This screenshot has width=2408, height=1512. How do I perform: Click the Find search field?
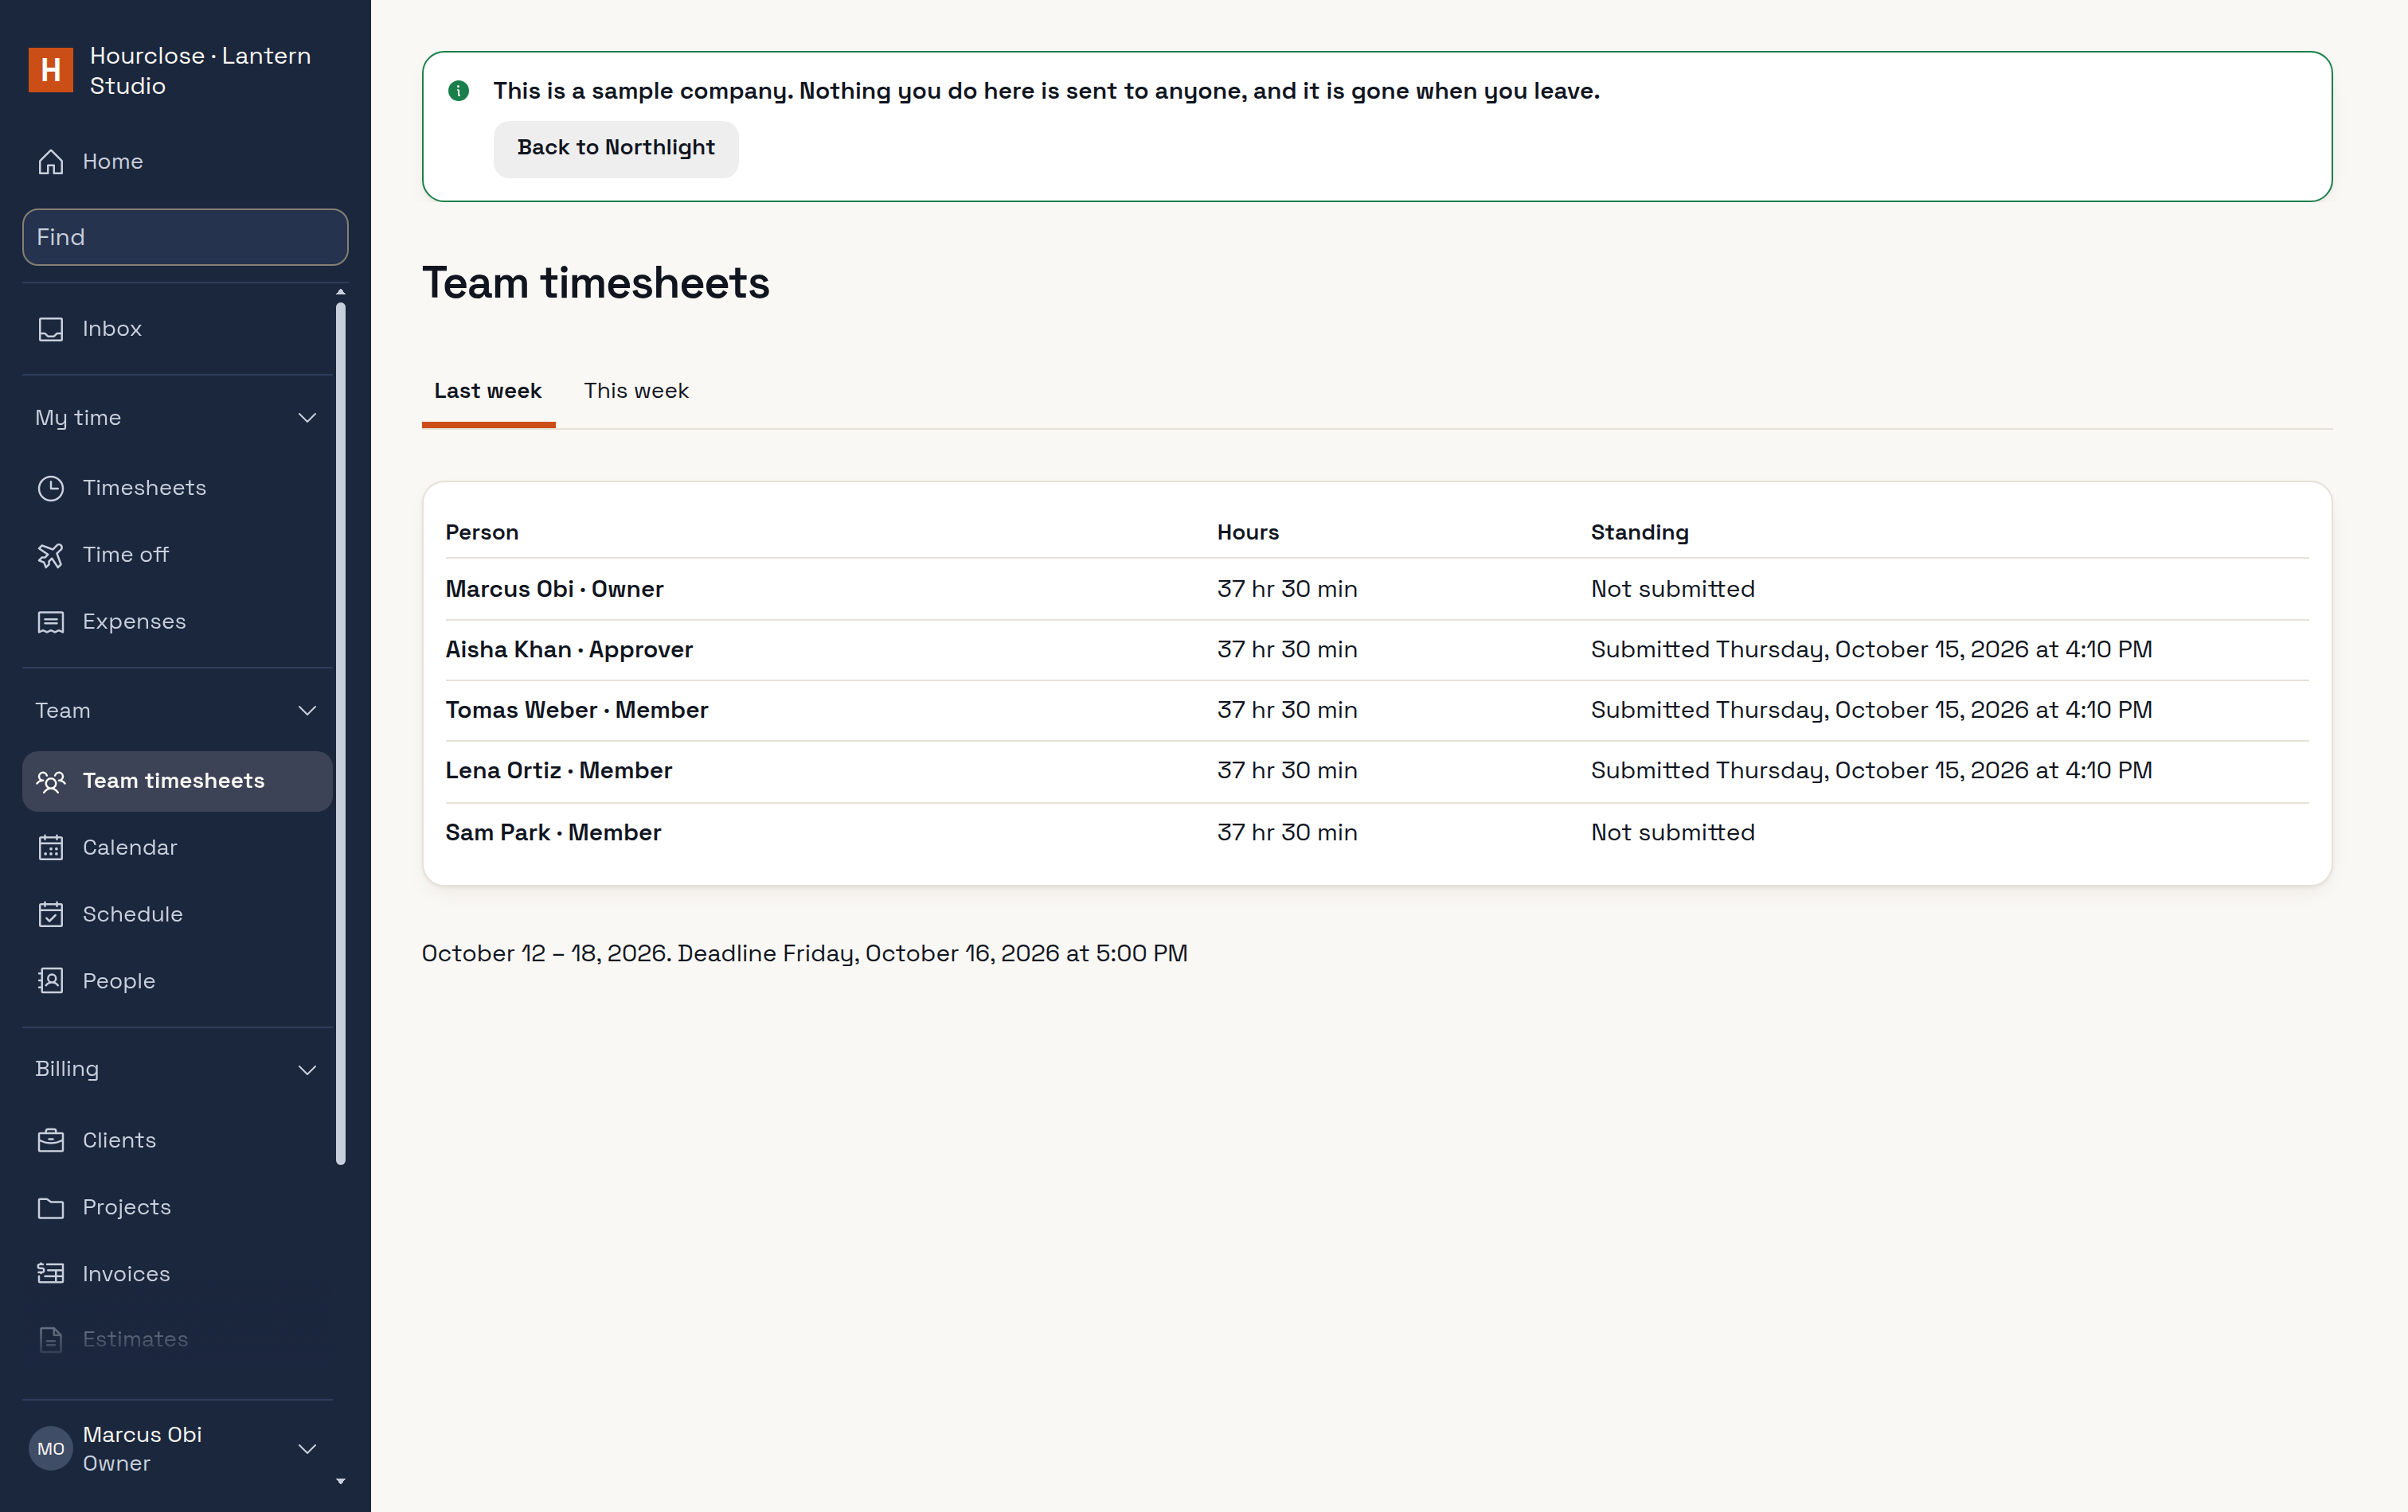coord(185,238)
